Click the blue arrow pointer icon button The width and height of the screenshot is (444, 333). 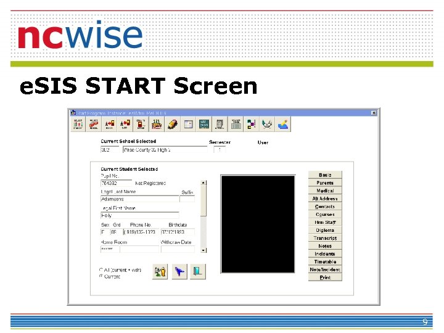[x=179, y=272]
